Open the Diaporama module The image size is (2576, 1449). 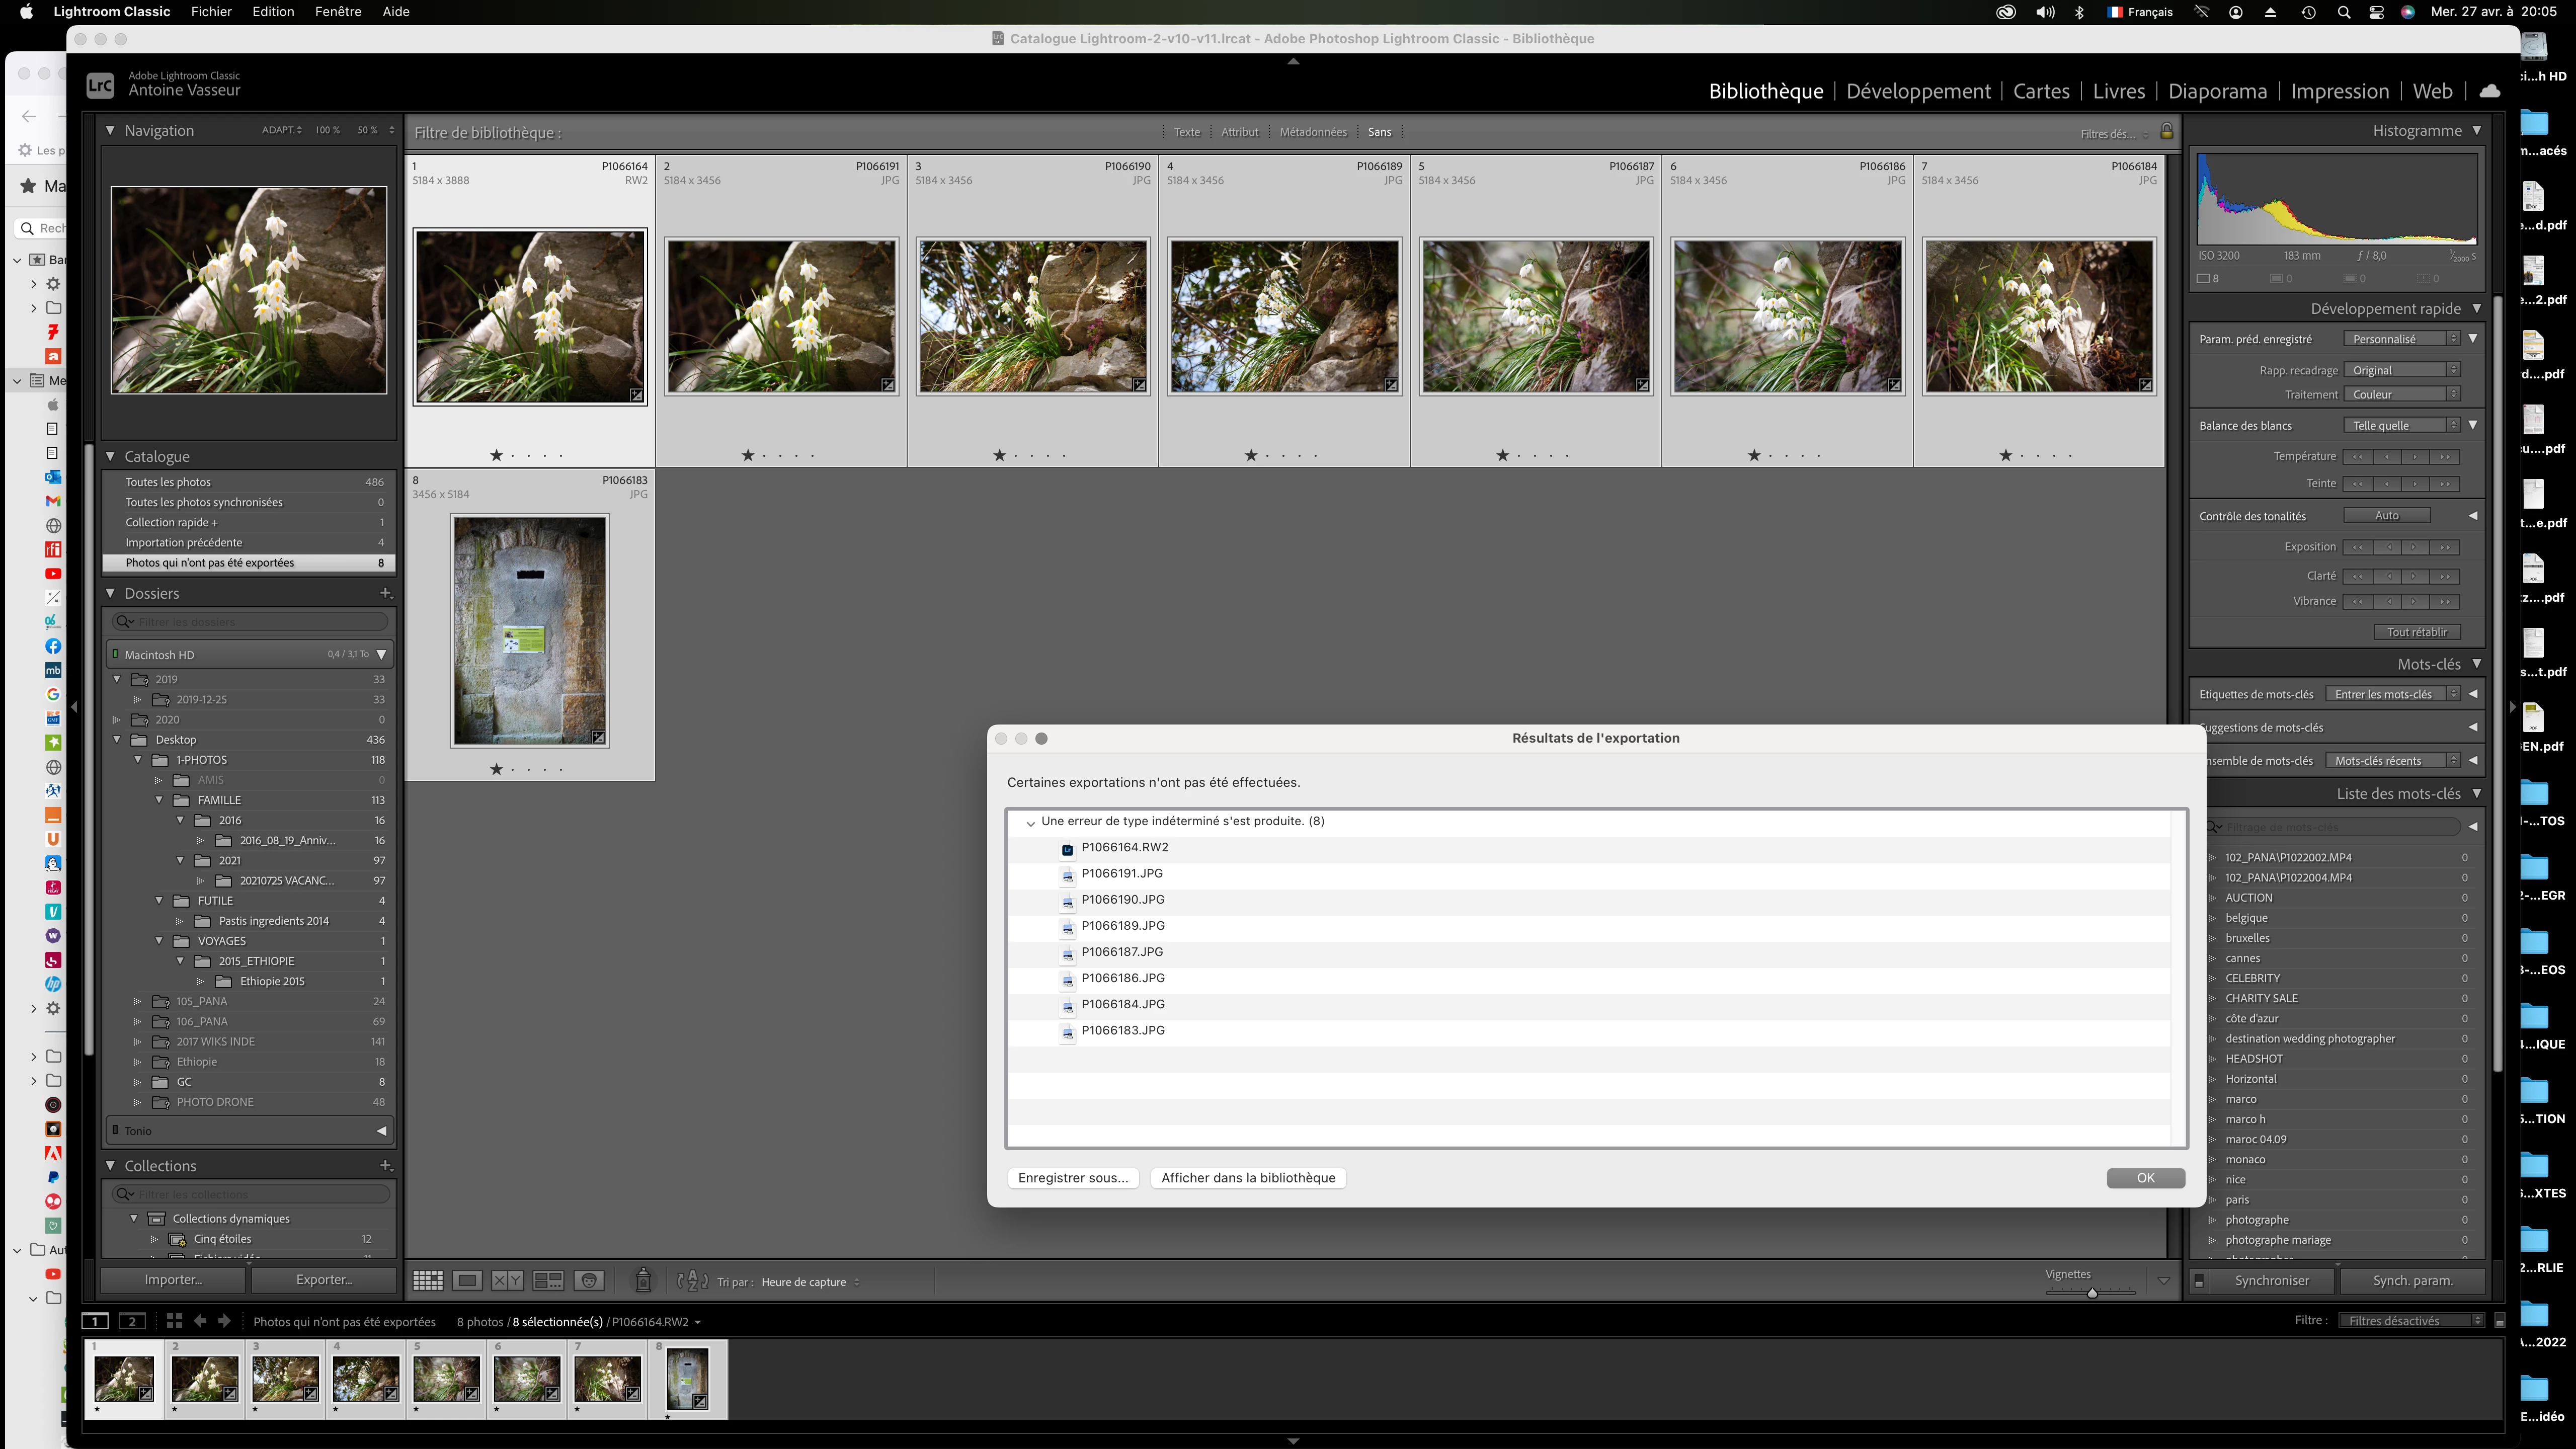coord(2217,91)
